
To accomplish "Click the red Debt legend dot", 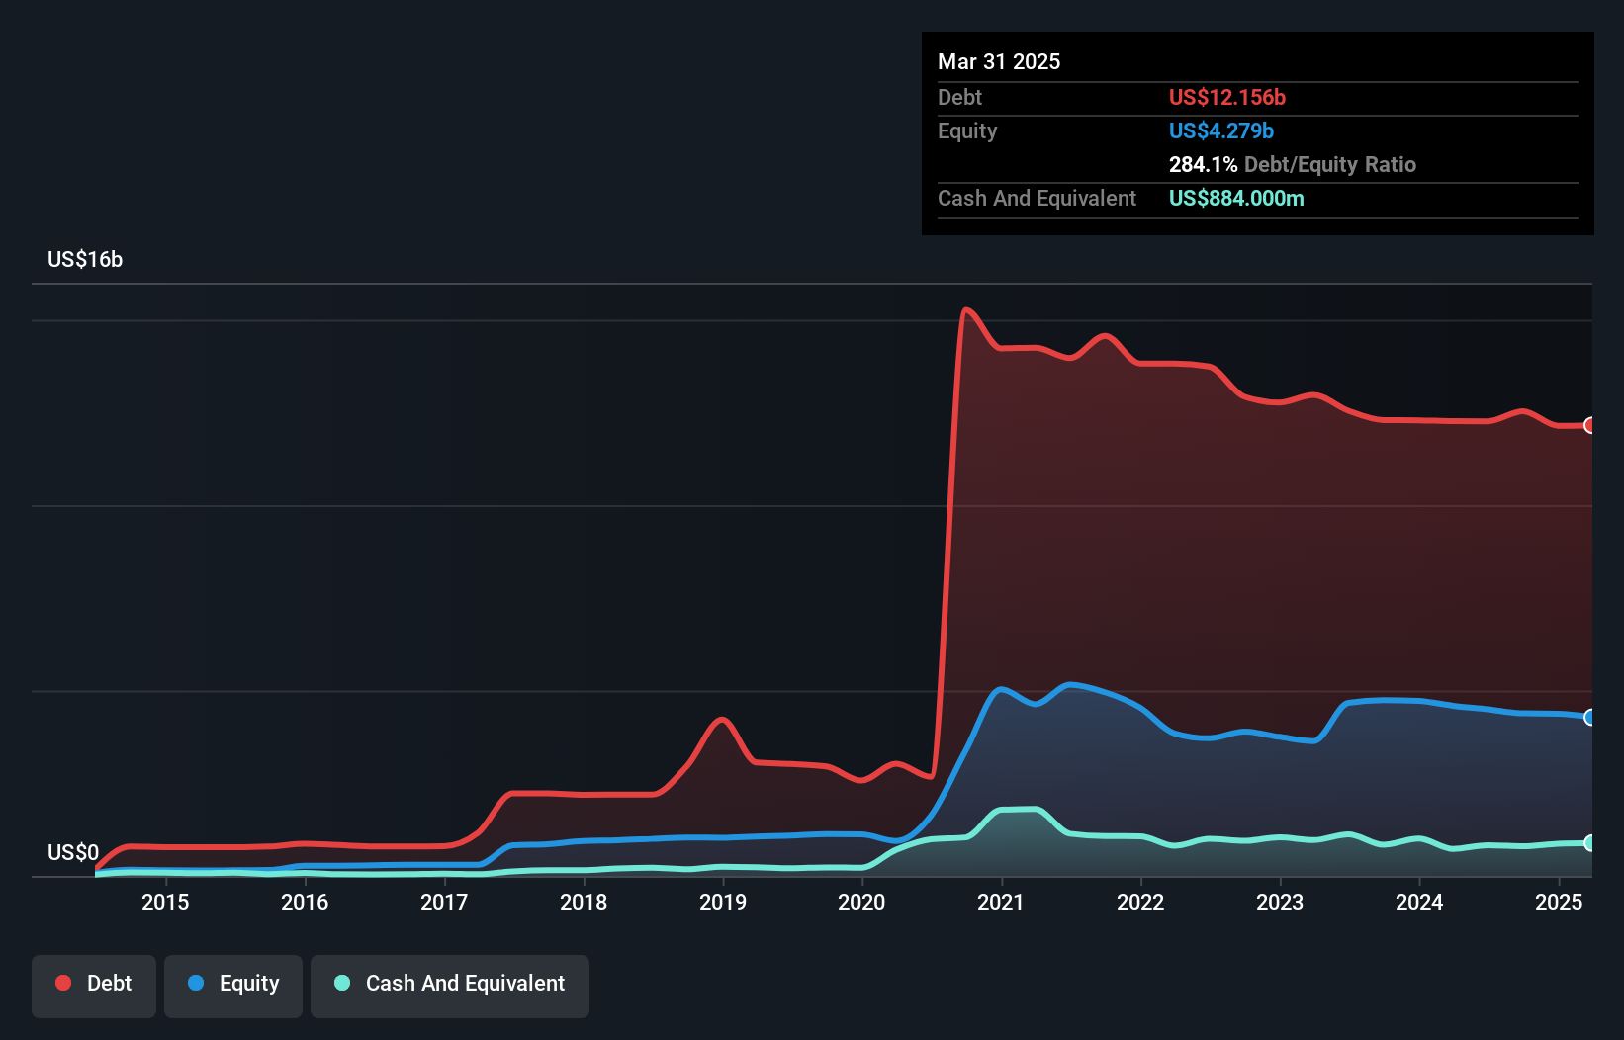I will tap(61, 983).
